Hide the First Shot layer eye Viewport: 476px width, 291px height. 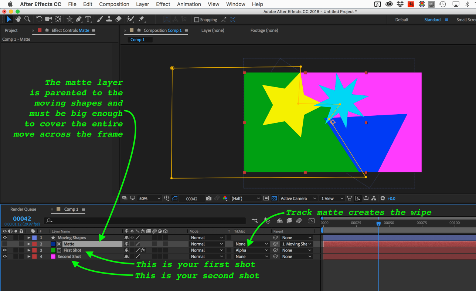5,250
